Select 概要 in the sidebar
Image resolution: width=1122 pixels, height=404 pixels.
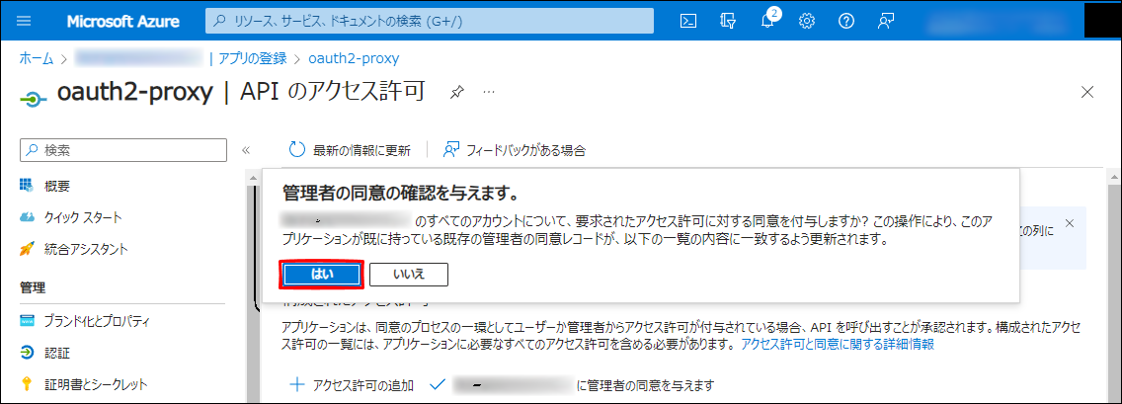coord(57,186)
